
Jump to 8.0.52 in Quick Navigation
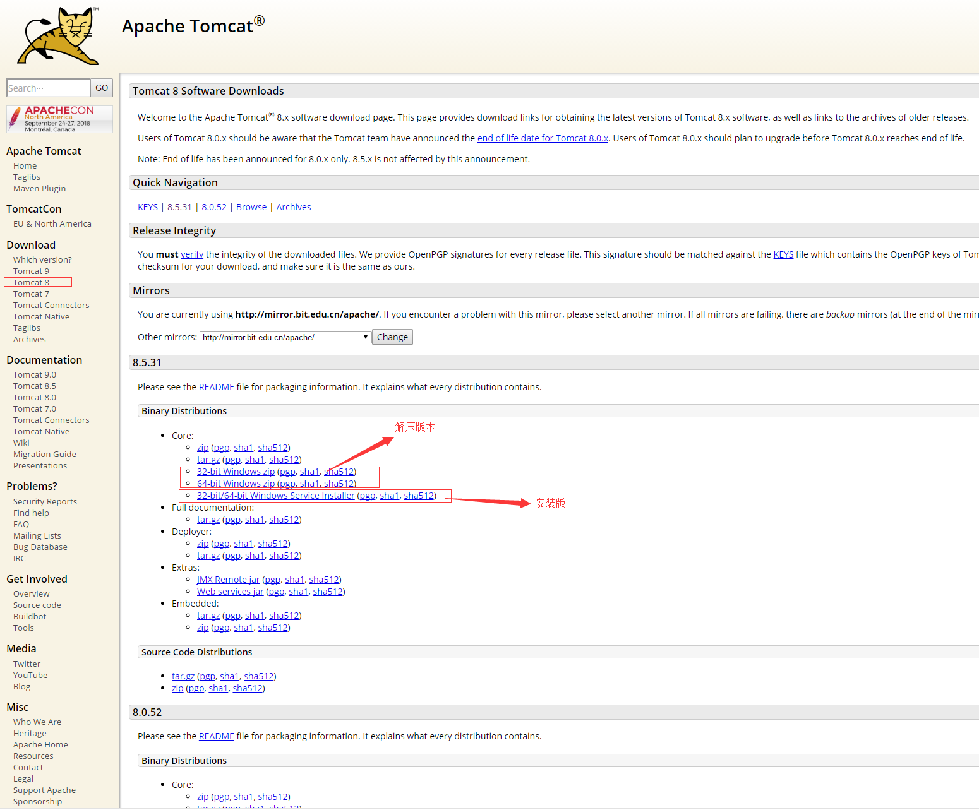(x=214, y=207)
